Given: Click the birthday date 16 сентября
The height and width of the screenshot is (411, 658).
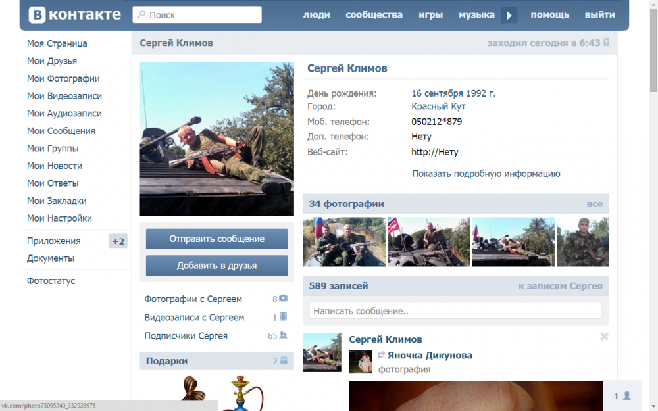Looking at the screenshot, I should [x=436, y=93].
